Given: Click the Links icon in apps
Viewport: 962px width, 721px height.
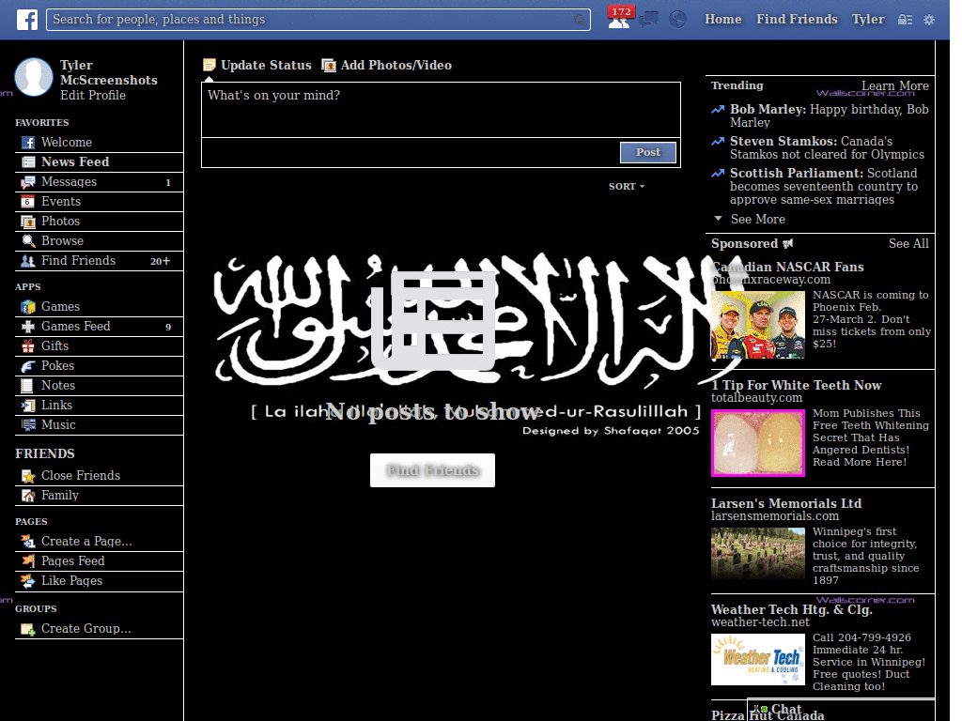Looking at the screenshot, I should tap(28, 406).
